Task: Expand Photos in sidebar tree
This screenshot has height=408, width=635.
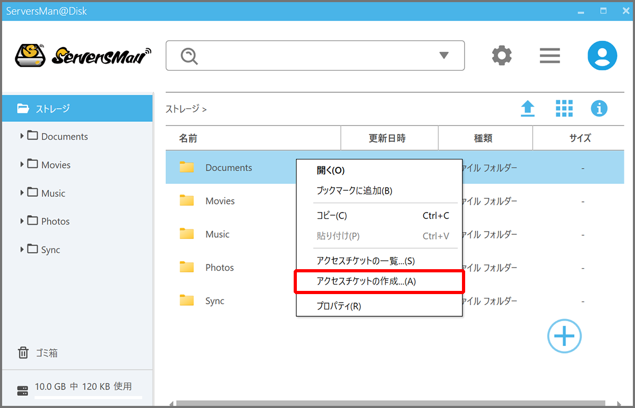Action: coord(22,221)
